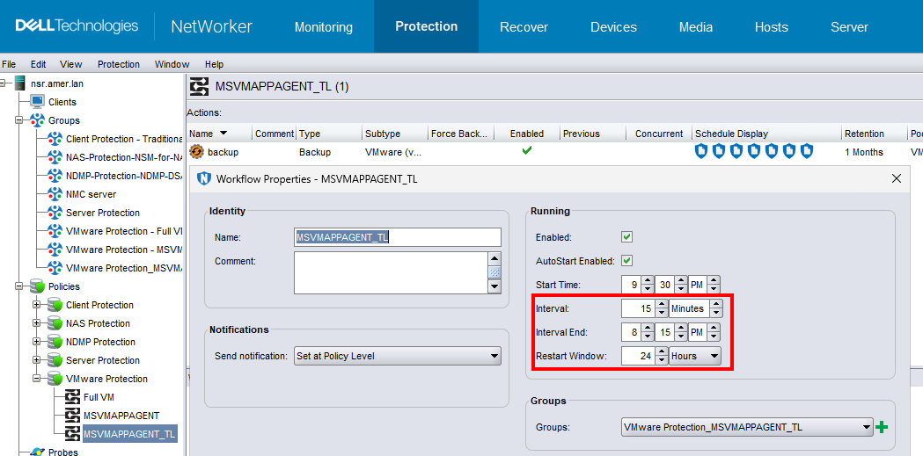This screenshot has width=923, height=456.
Task: Open the Monitoring tab
Action: [x=323, y=27]
